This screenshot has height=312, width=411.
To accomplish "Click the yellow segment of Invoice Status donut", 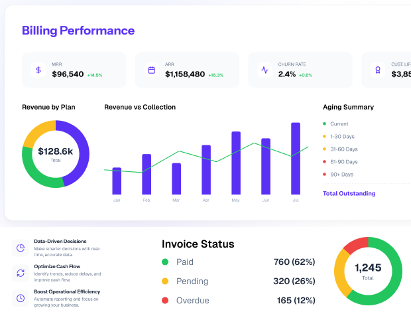I will coord(341,273).
